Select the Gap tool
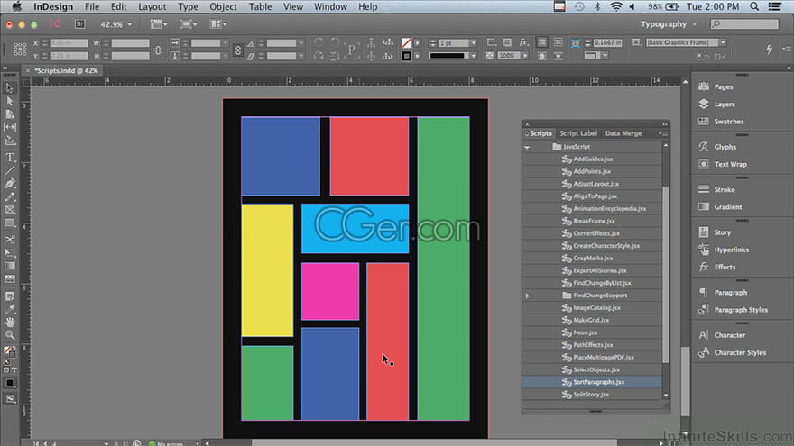This screenshot has height=446, width=794. pos(10,127)
